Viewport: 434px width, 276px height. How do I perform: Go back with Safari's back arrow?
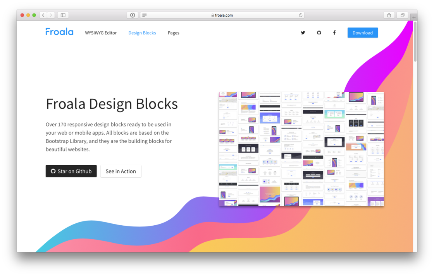[43, 15]
